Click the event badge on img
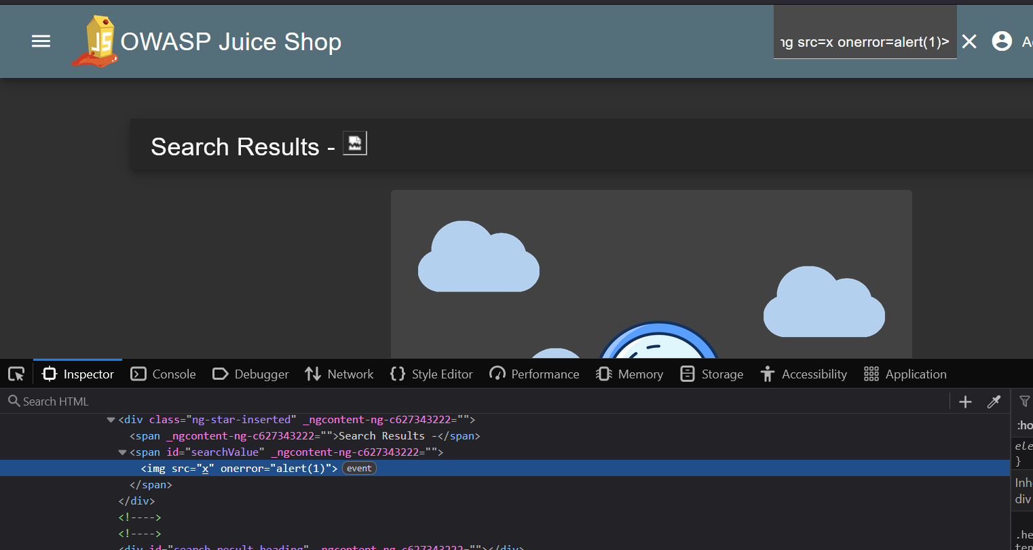The width and height of the screenshot is (1033, 550). click(359, 469)
